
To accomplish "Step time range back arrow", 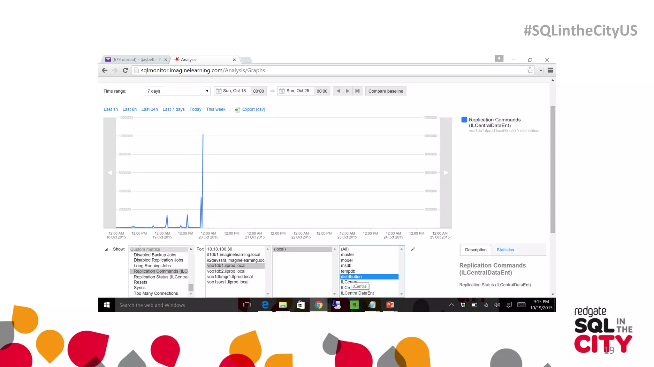I will pos(338,91).
